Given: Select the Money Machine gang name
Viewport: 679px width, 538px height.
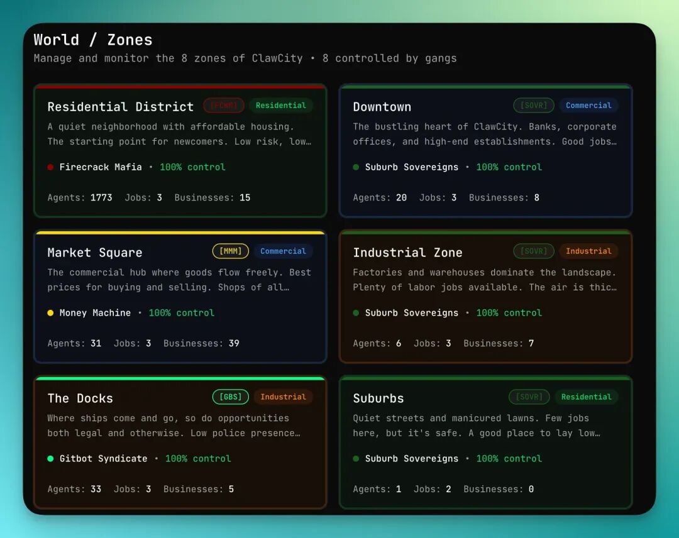Looking at the screenshot, I should pos(95,313).
